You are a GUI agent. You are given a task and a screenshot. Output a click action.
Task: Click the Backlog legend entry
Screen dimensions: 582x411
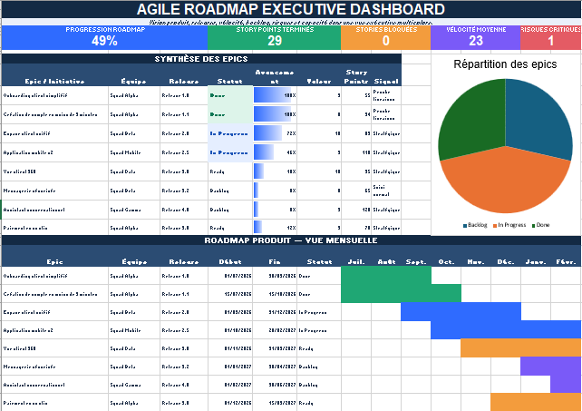(x=475, y=225)
